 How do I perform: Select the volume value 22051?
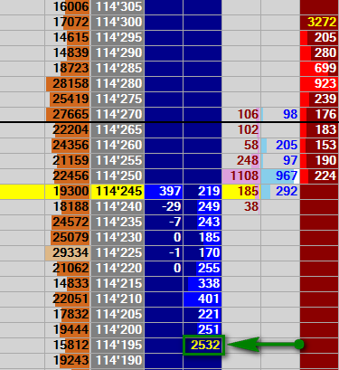pos(68,299)
